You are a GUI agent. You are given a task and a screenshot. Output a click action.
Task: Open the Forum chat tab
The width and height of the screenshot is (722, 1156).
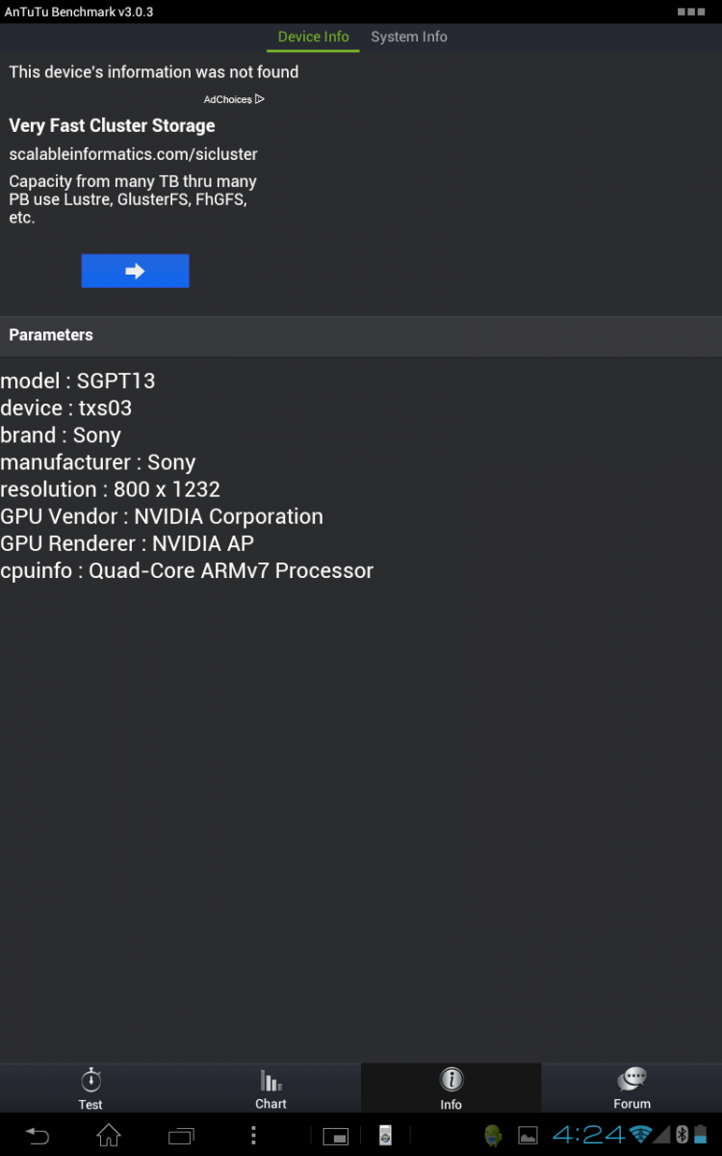point(632,1088)
